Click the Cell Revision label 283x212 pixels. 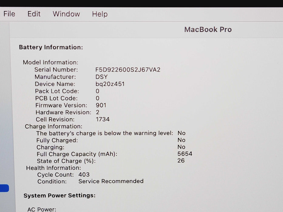pyautogui.click(x=55, y=119)
